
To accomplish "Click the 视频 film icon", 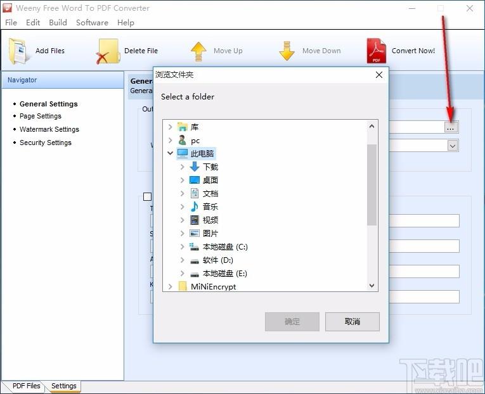I will [x=195, y=220].
